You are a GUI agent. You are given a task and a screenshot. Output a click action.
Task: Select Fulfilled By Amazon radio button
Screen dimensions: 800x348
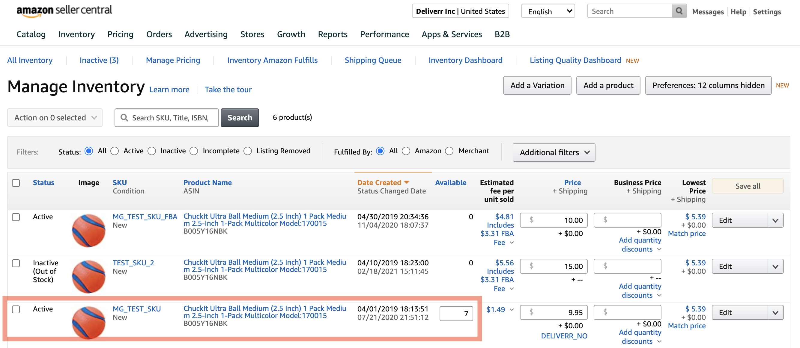(406, 151)
